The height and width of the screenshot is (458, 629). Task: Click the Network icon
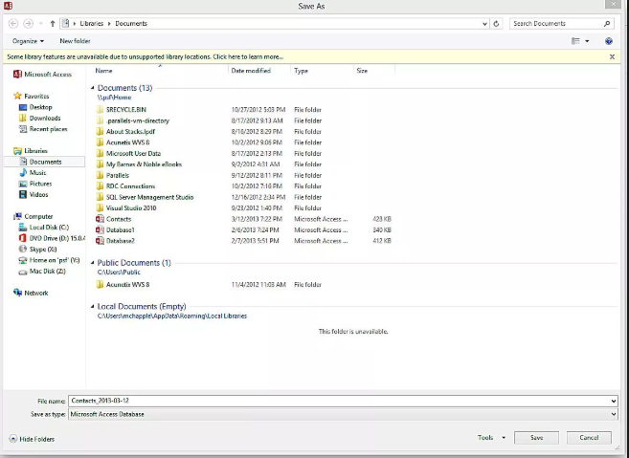[17, 293]
